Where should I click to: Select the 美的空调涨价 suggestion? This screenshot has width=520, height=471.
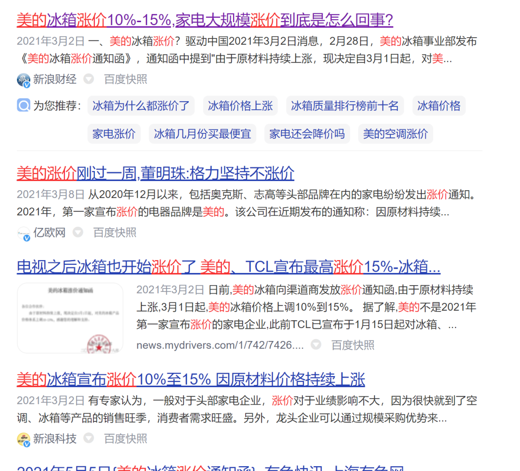pyautogui.click(x=396, y=134)
